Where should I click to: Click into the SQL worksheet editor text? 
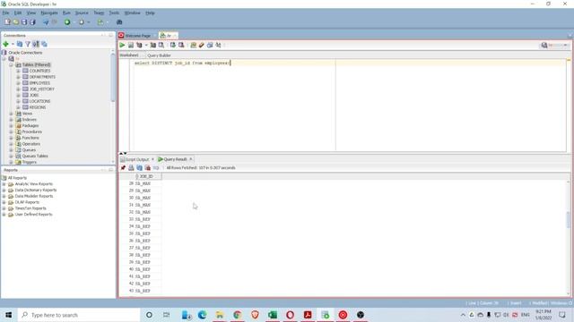click(182, 64)
